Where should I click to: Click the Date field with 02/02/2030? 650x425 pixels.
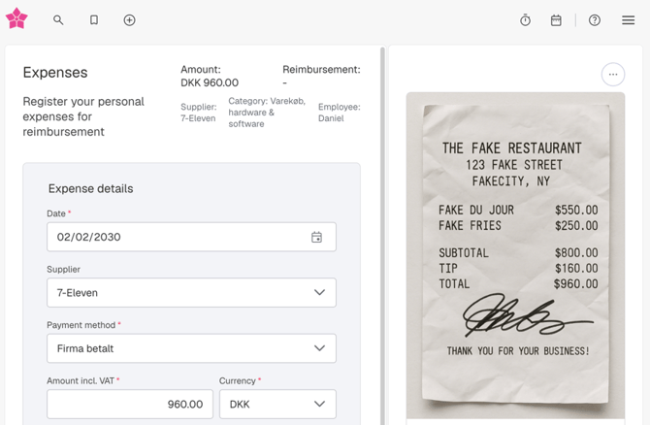point(175,237)
